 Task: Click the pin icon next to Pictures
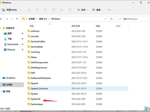point(22,50)
